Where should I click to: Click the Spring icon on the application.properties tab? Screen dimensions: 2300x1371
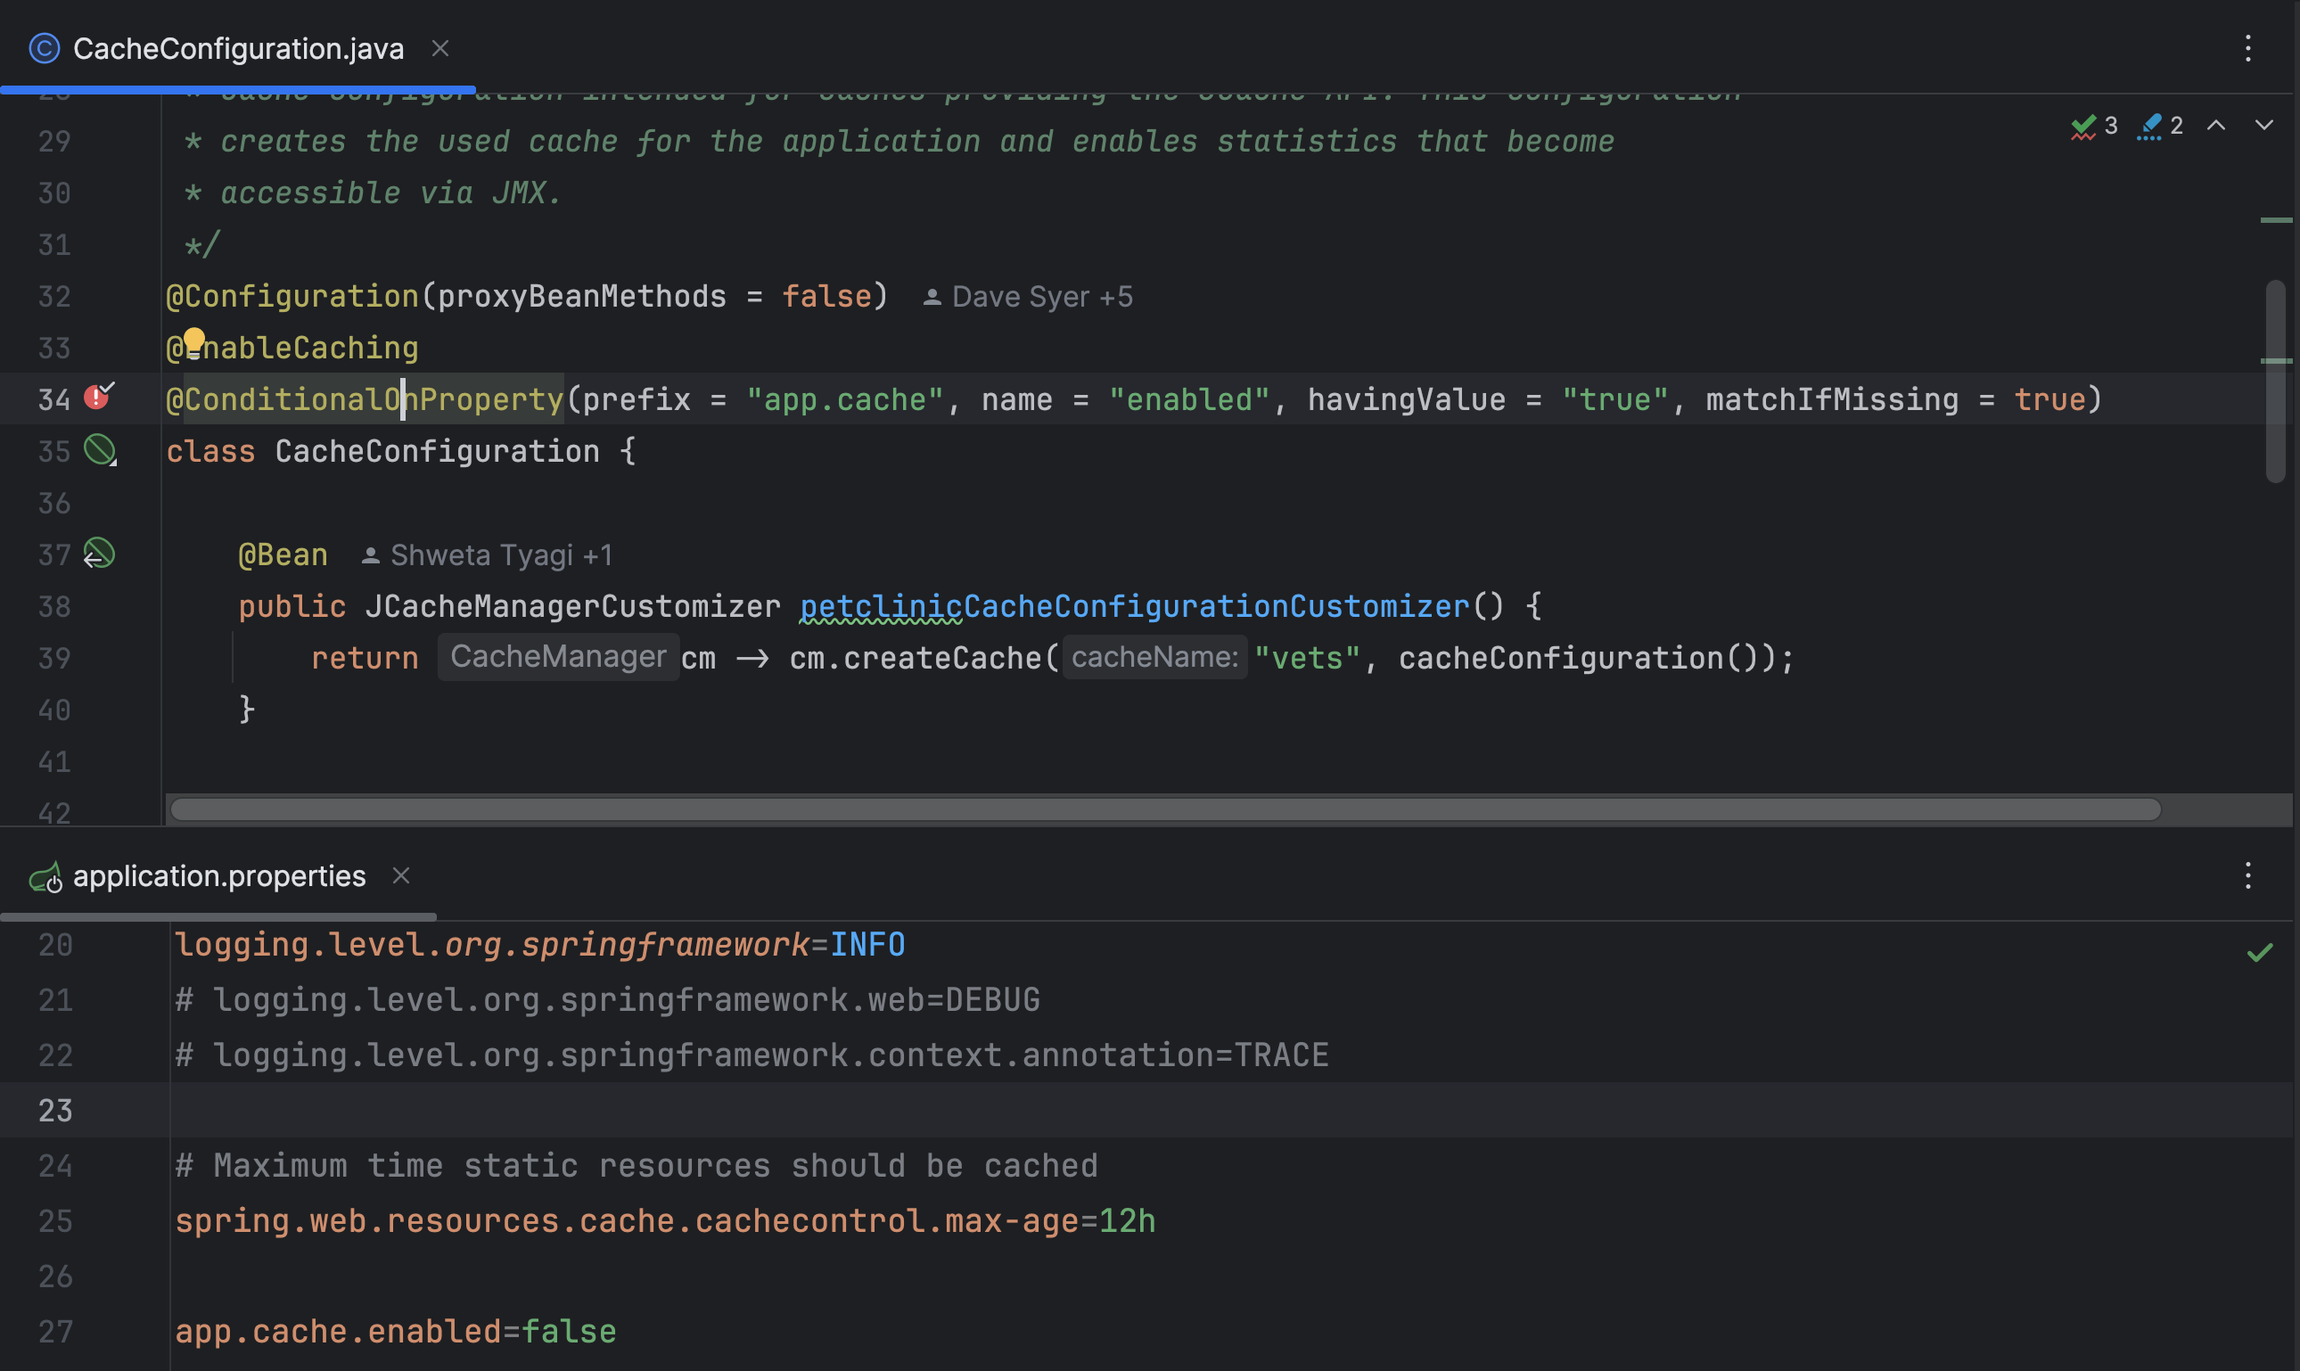[x=45, y=877]
